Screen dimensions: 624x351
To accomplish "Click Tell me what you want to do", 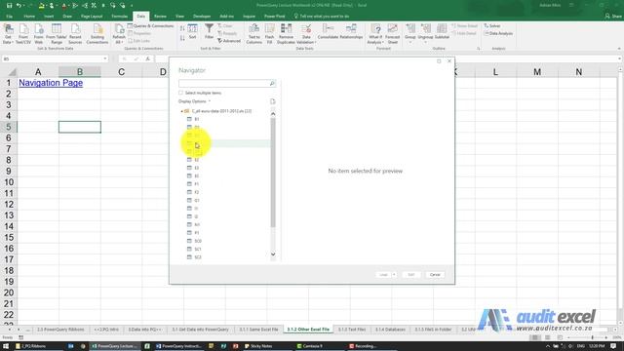I will 322,17.
